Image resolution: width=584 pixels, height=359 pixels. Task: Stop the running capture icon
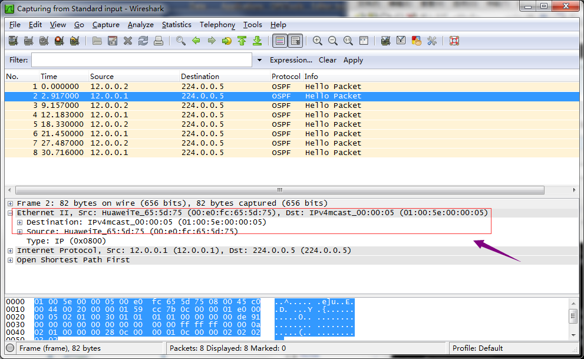[x=59, y=41]
